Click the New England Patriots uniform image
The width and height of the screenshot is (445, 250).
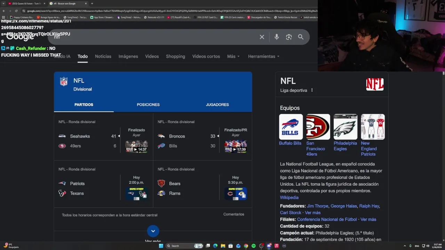[373, 127]
